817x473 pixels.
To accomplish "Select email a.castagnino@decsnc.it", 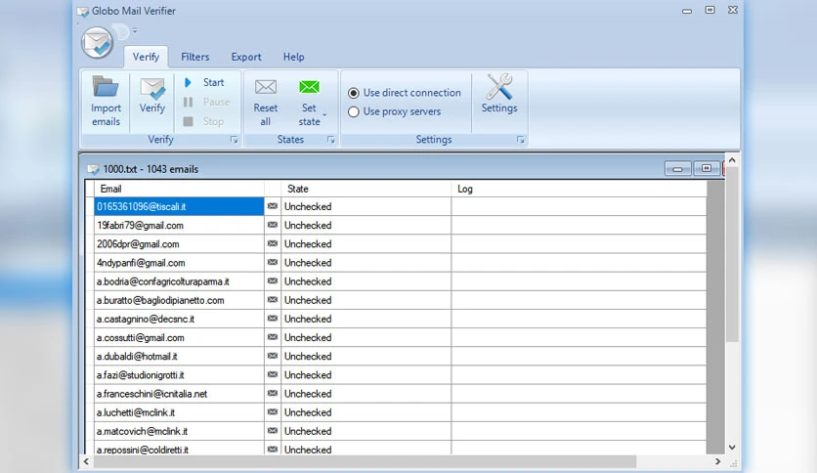I will coord(179,319).
